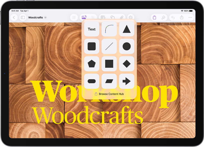Open the media insert tool
Viewport: 204px width, 147px height.
click(84, 17)
